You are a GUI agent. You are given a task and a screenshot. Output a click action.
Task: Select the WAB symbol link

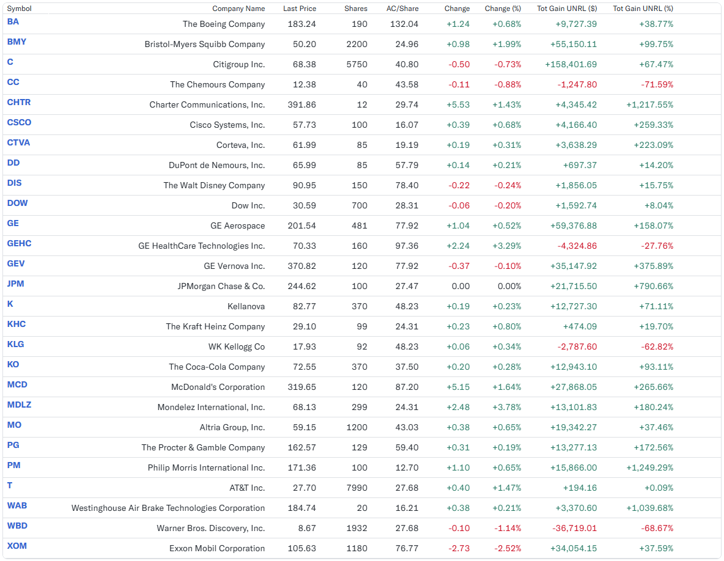coord(17,506)
